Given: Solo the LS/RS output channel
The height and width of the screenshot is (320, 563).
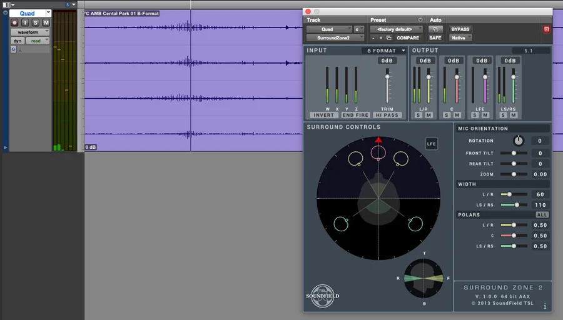Looking at the screenshot, I should tap(503, 115).
